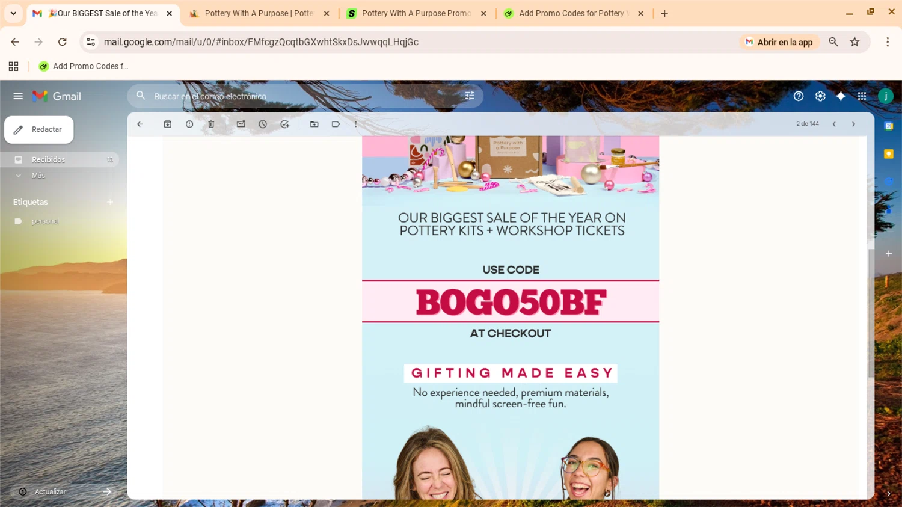Viewport: 902px width, 507px height.
Task: Open the personal label
Action: point(45,221)
